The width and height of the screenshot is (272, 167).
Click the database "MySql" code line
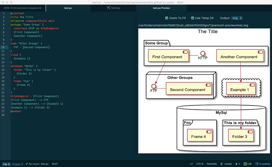coord(24,66)
